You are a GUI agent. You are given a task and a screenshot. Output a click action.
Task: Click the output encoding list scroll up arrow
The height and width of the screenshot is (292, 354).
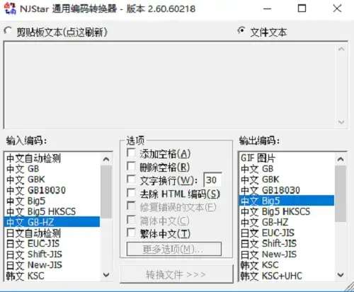[341, 159]
